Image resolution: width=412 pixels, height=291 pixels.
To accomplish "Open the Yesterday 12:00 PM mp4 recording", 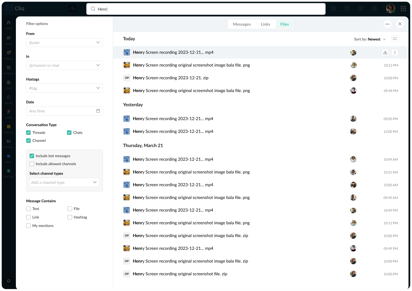I will (x=173, y=131).
